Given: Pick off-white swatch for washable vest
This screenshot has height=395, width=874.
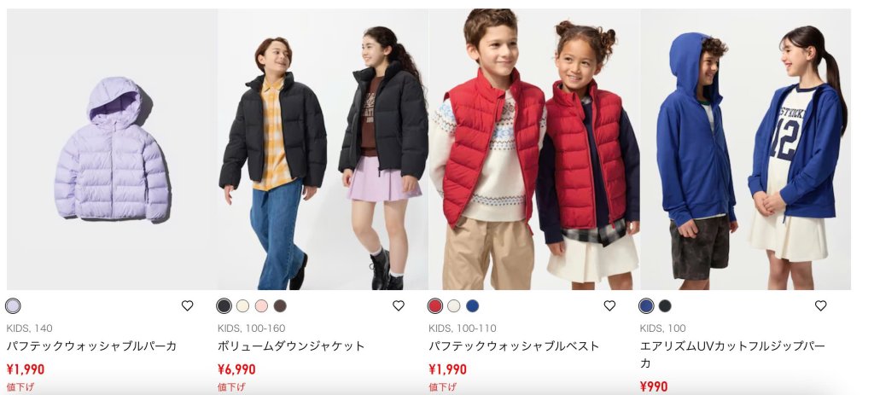Looking at the screenshot, I should click(x=454, y=306).
